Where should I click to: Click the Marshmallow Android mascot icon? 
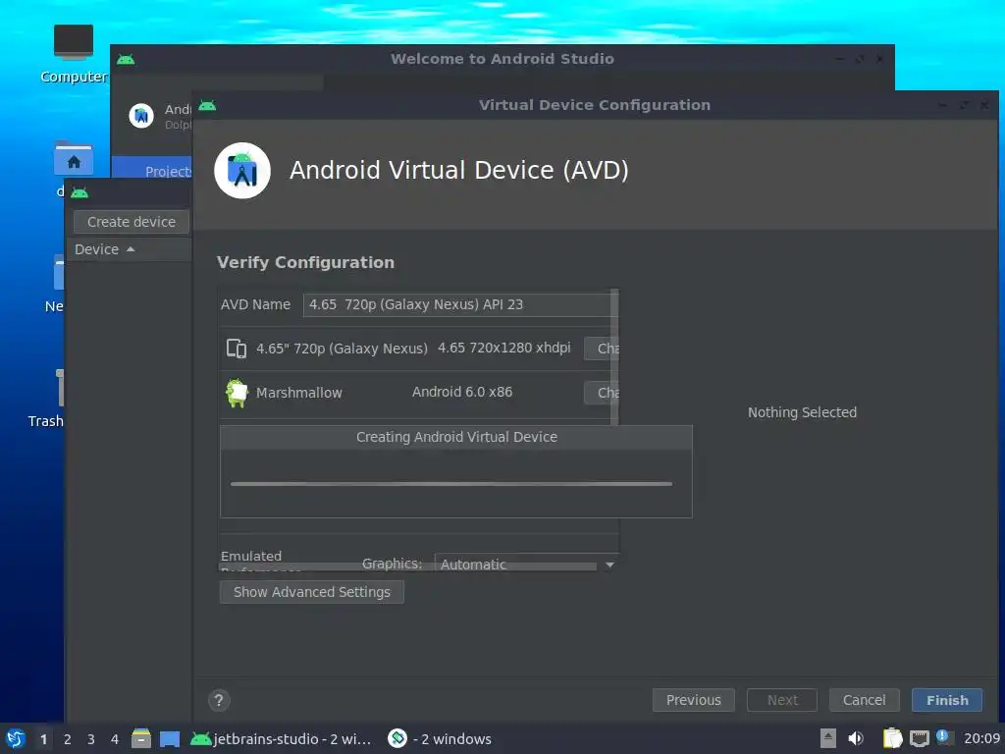pos(236,393)
